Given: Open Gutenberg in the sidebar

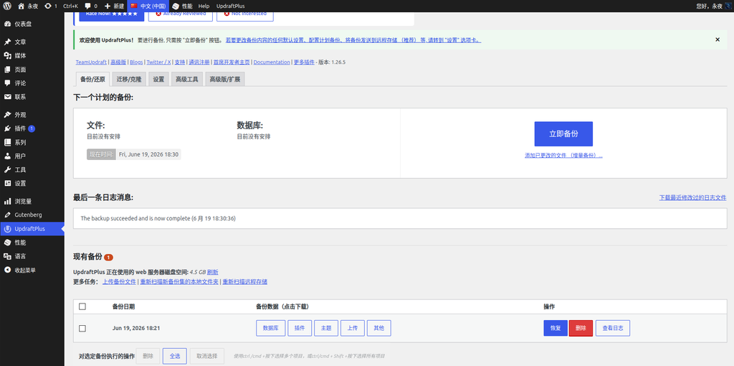Looking at the screenshot, I should pyautogui.click(x=32, y=215).
